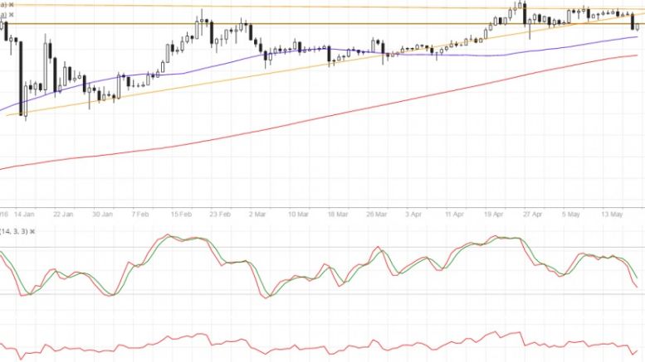This screenshot has height=362, width=645.
Task: Click the 5 May date marker
Action: coord(571,214)
